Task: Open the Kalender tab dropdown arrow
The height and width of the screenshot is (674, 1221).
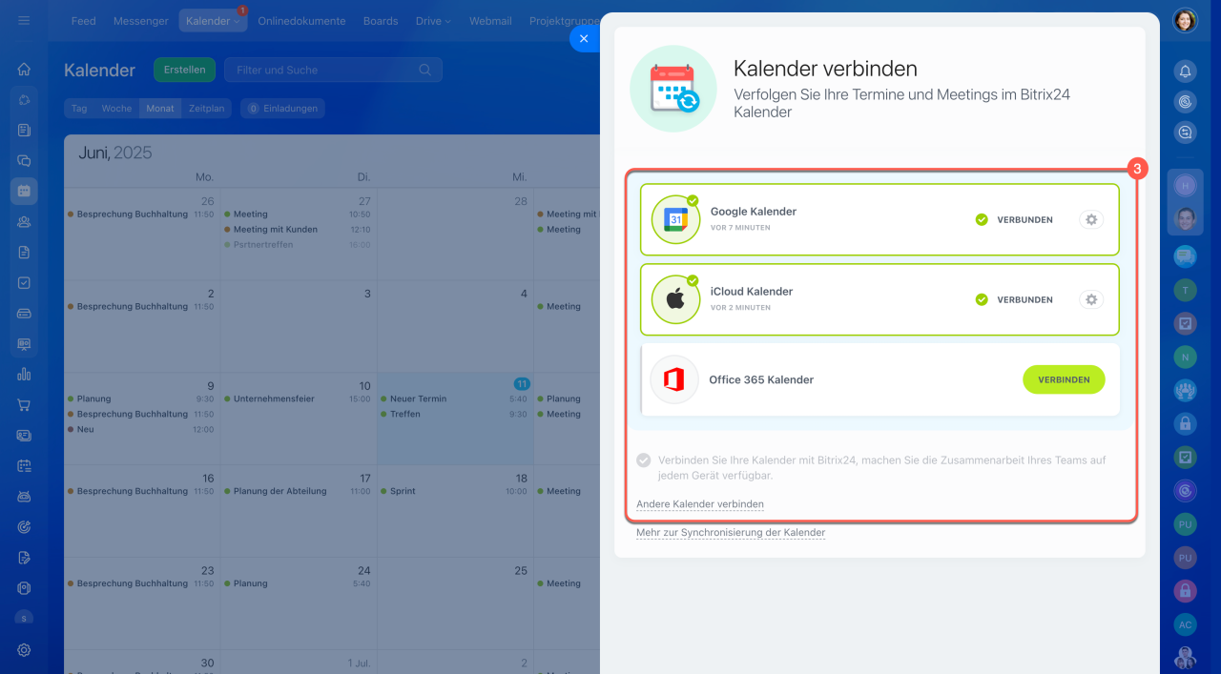Action: point(237,21)
